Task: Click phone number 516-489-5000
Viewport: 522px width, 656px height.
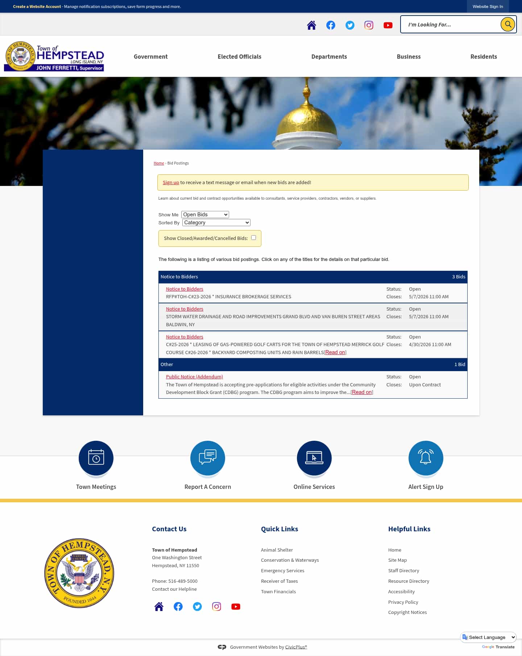Action: [183, 581]
